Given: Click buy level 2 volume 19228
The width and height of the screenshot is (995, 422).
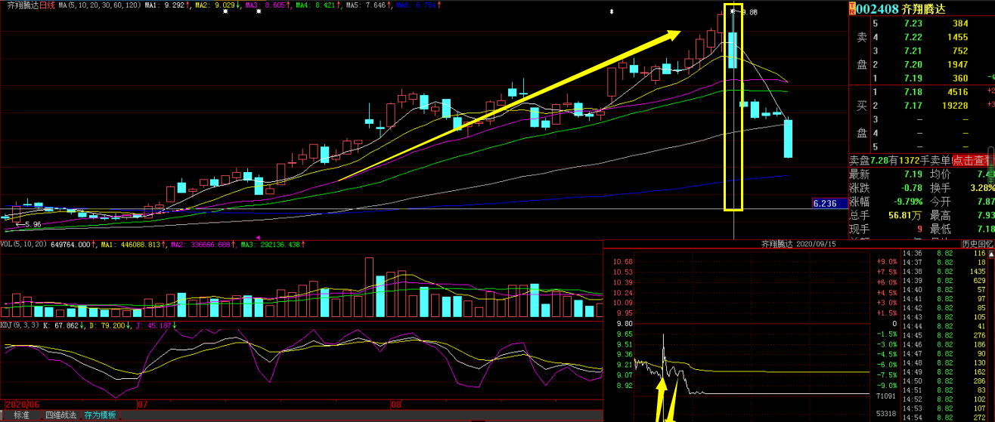Looking at the screenshot, I should click(954, 106).
